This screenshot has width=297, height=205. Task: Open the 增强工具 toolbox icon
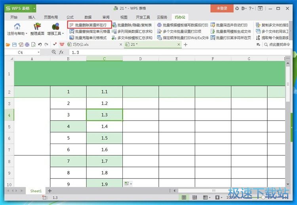[55, 26]
